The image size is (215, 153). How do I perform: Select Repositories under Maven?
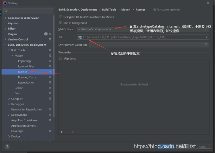(x=26, y=83)
